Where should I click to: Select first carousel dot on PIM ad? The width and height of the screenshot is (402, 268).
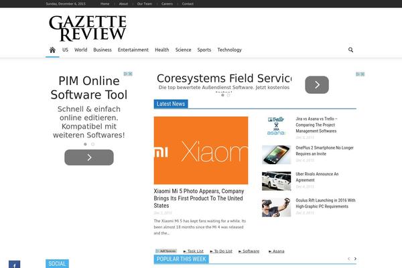pos(85,144)
